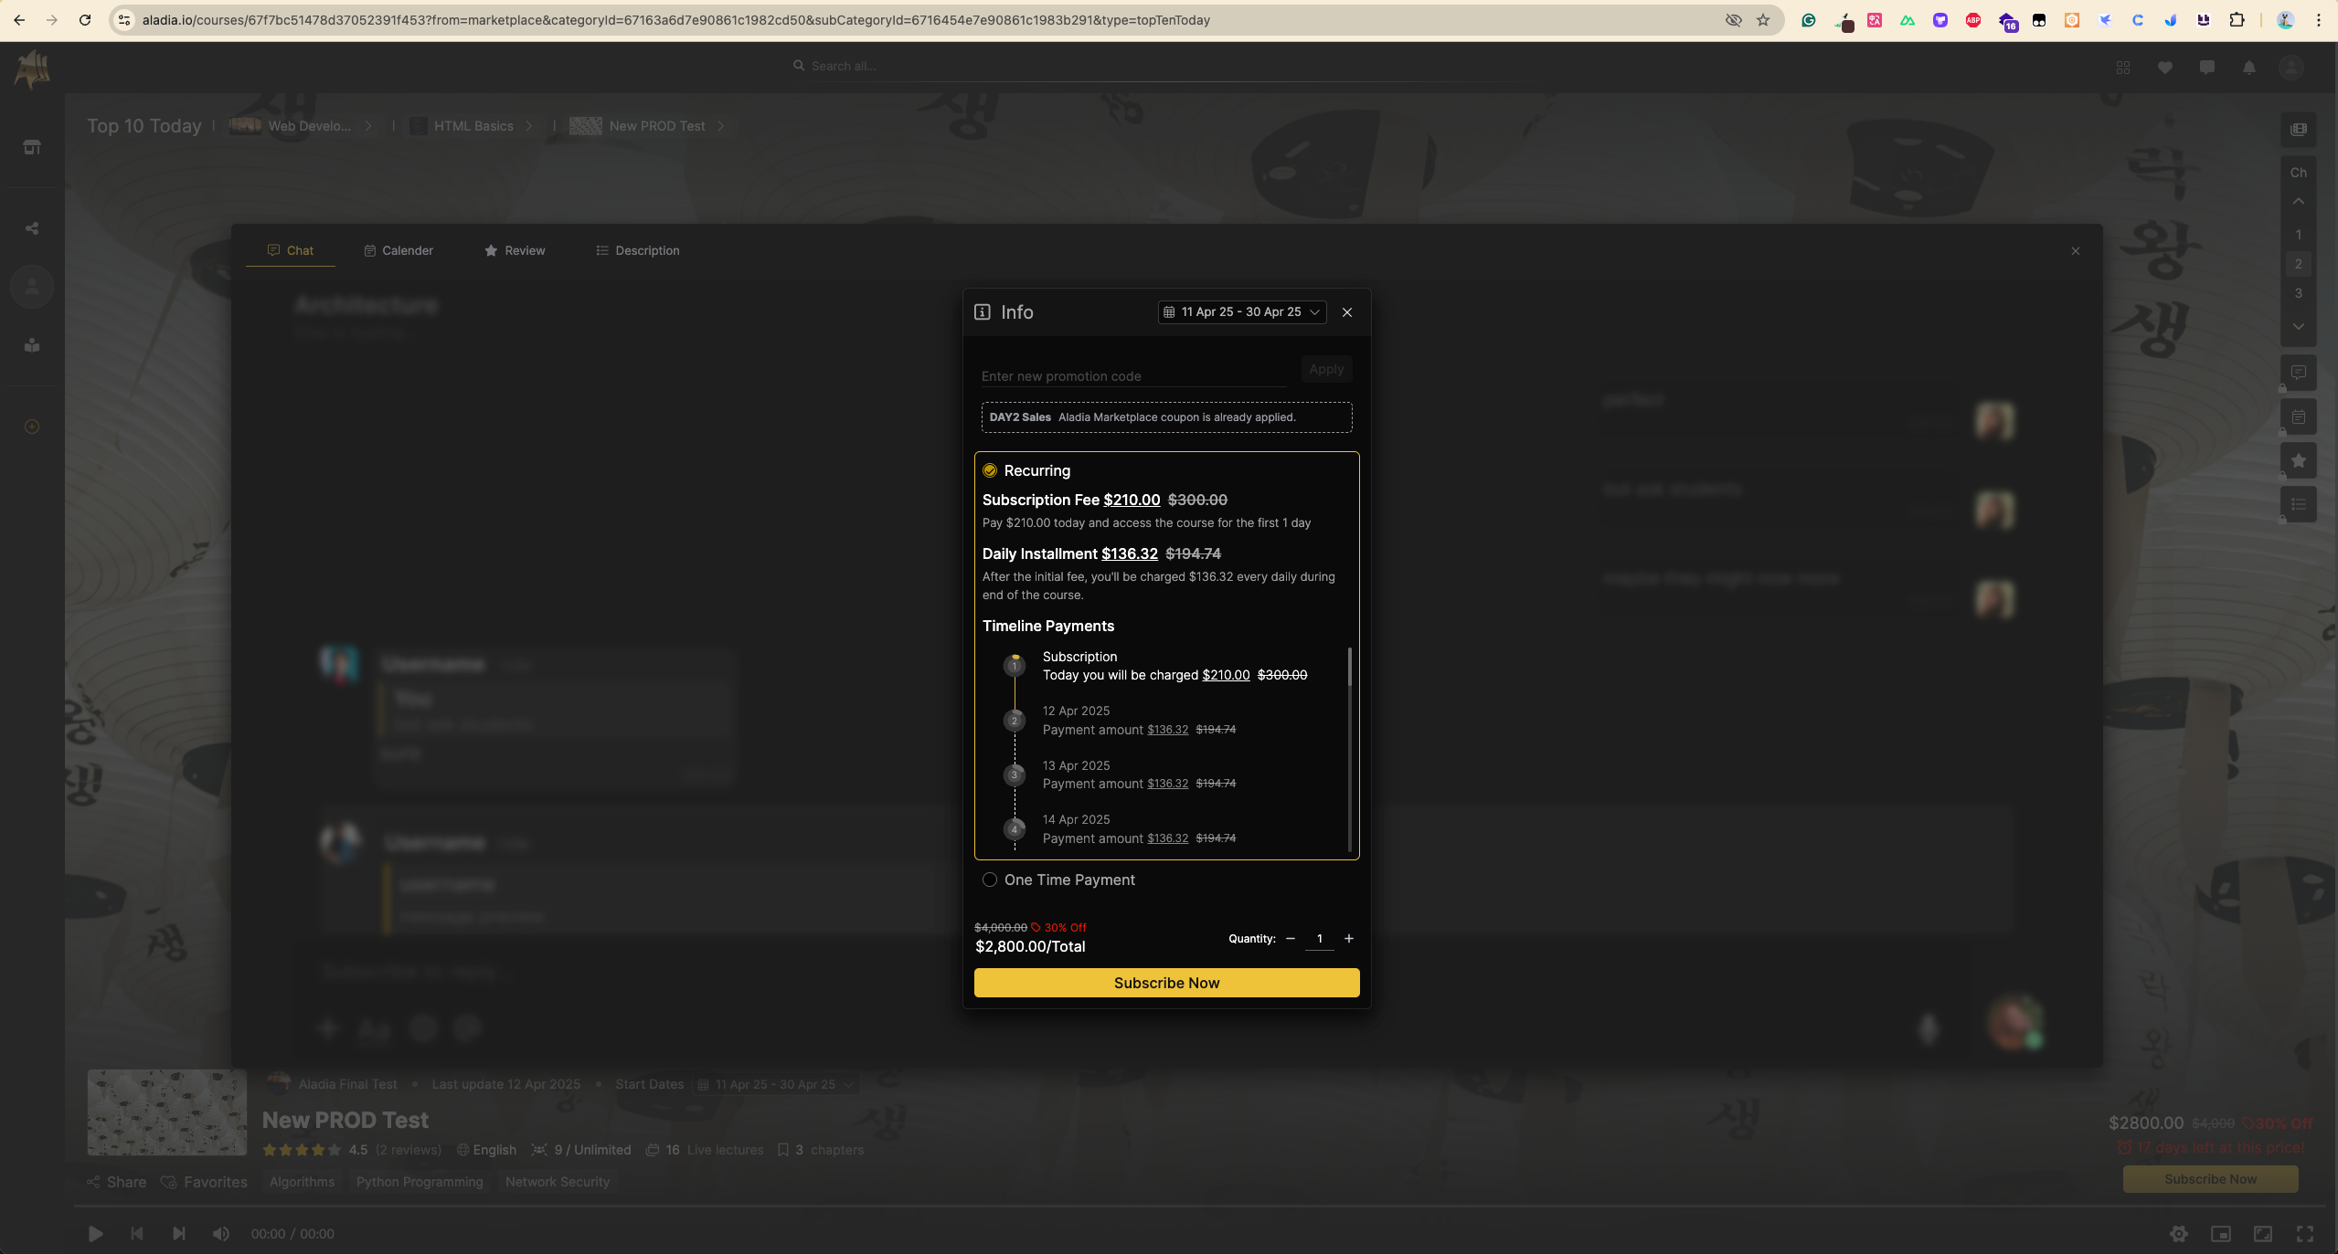Enter fullscreen mode in video player
This screenshot has width=2338, height=1254.
click(2305, 1234)
